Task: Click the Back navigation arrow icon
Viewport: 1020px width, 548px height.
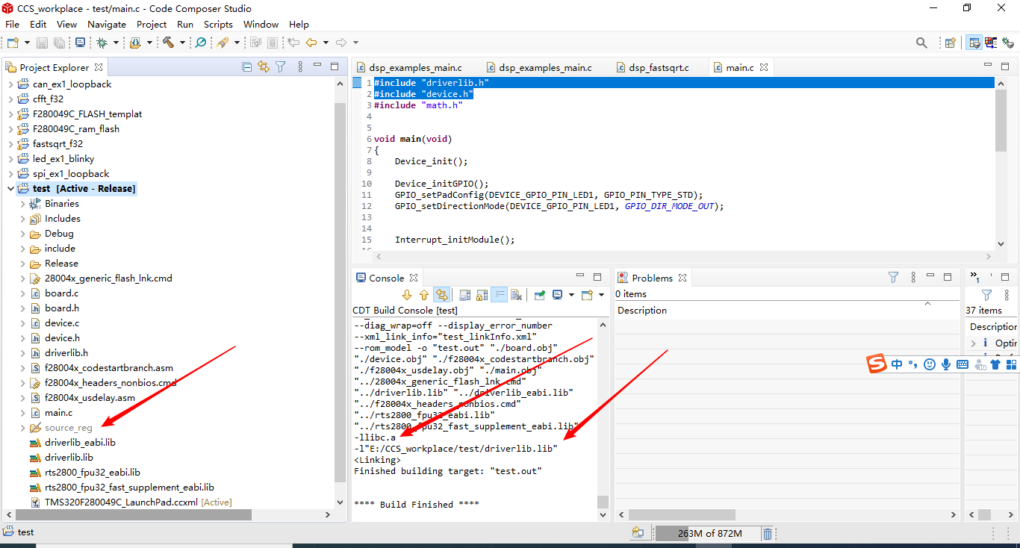Action: 311,43
